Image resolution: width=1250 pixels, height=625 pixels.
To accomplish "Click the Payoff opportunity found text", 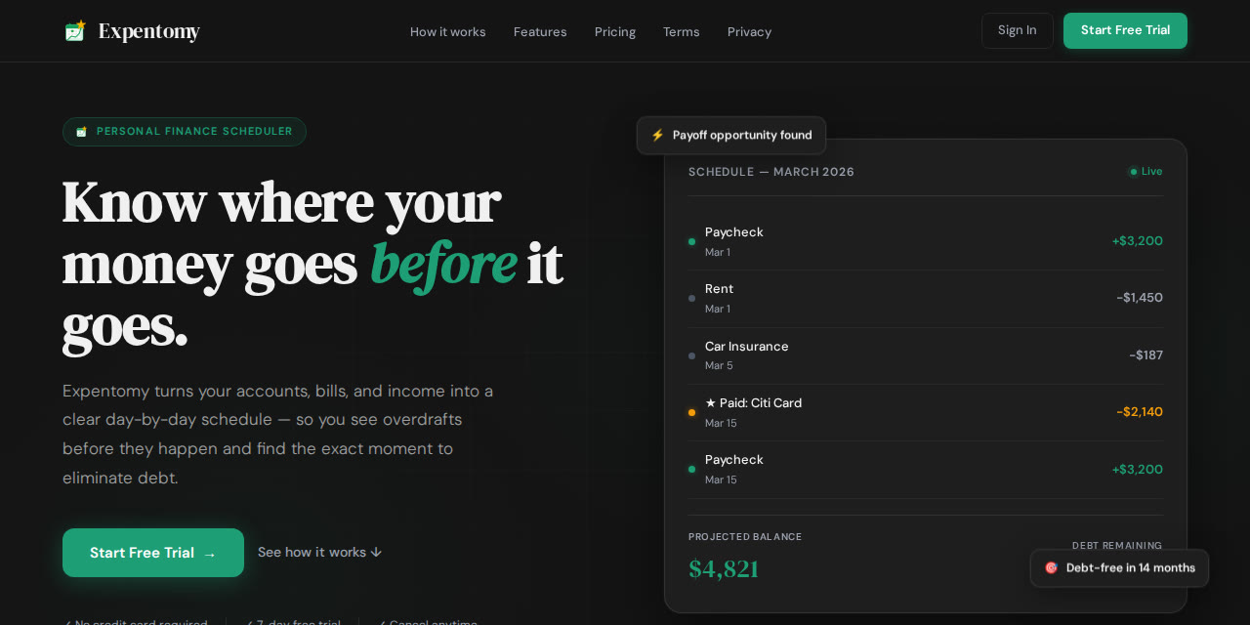I will (742, 135).
